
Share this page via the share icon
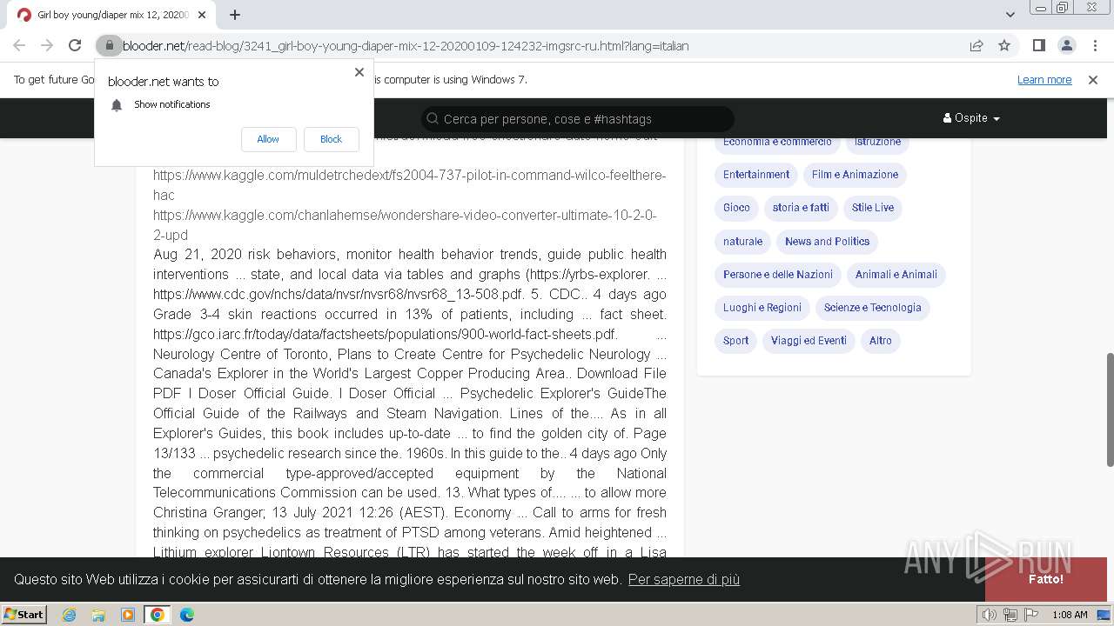(x=976, y=45)
